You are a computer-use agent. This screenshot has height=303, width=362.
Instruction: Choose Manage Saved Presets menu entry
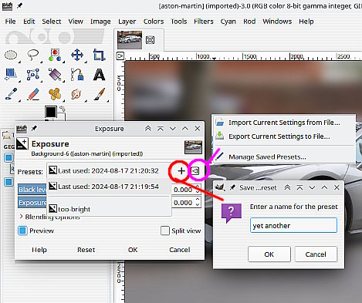[x=267, y=157]
